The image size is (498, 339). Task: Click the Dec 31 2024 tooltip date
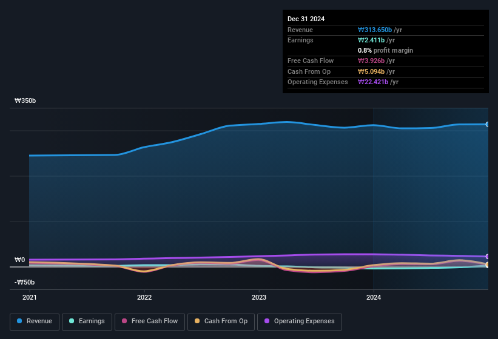(306, 19)
